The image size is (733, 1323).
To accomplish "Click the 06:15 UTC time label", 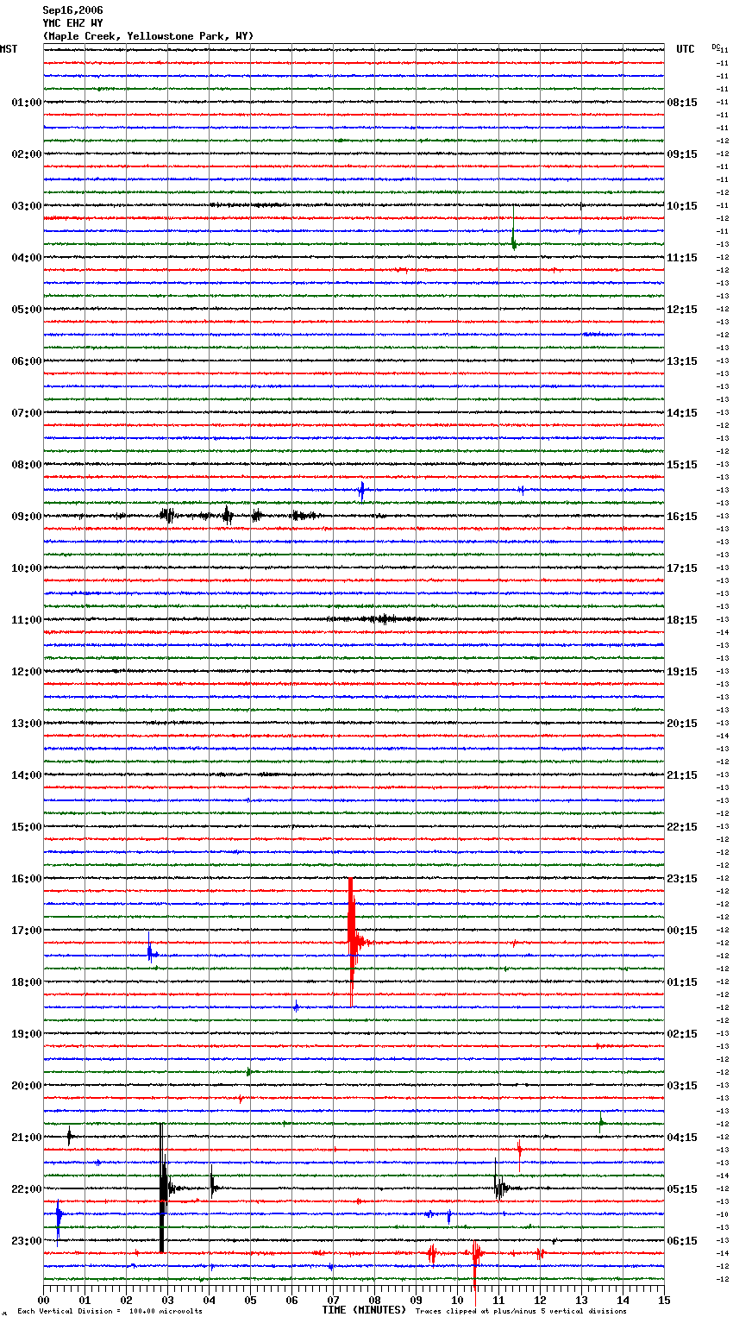I will pyautogui.click(x=682, y=1241).
